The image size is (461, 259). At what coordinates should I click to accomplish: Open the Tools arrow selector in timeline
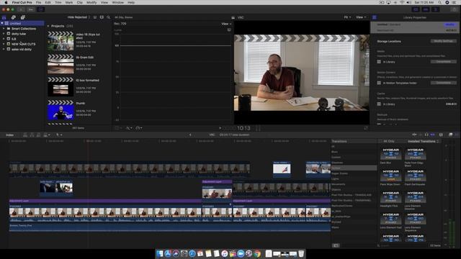coord(59,135)
